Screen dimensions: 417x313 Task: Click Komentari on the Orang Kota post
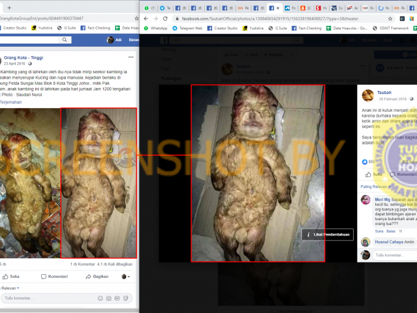tap(54, 277)
